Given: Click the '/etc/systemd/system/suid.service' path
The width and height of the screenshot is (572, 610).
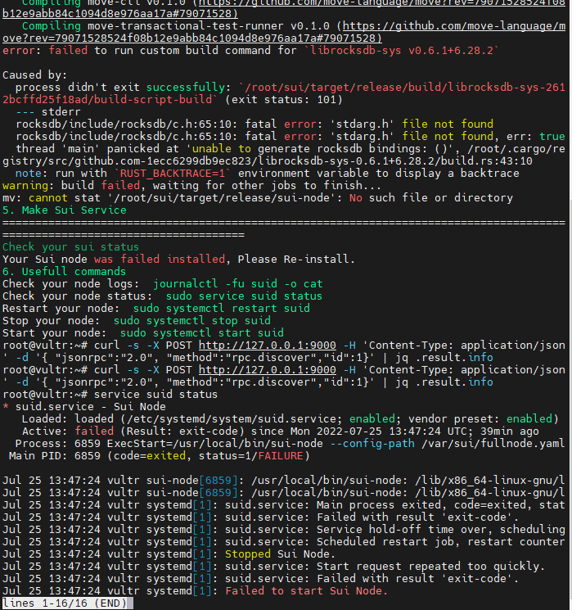Looking at the screenshot, I should pos(231,419).
